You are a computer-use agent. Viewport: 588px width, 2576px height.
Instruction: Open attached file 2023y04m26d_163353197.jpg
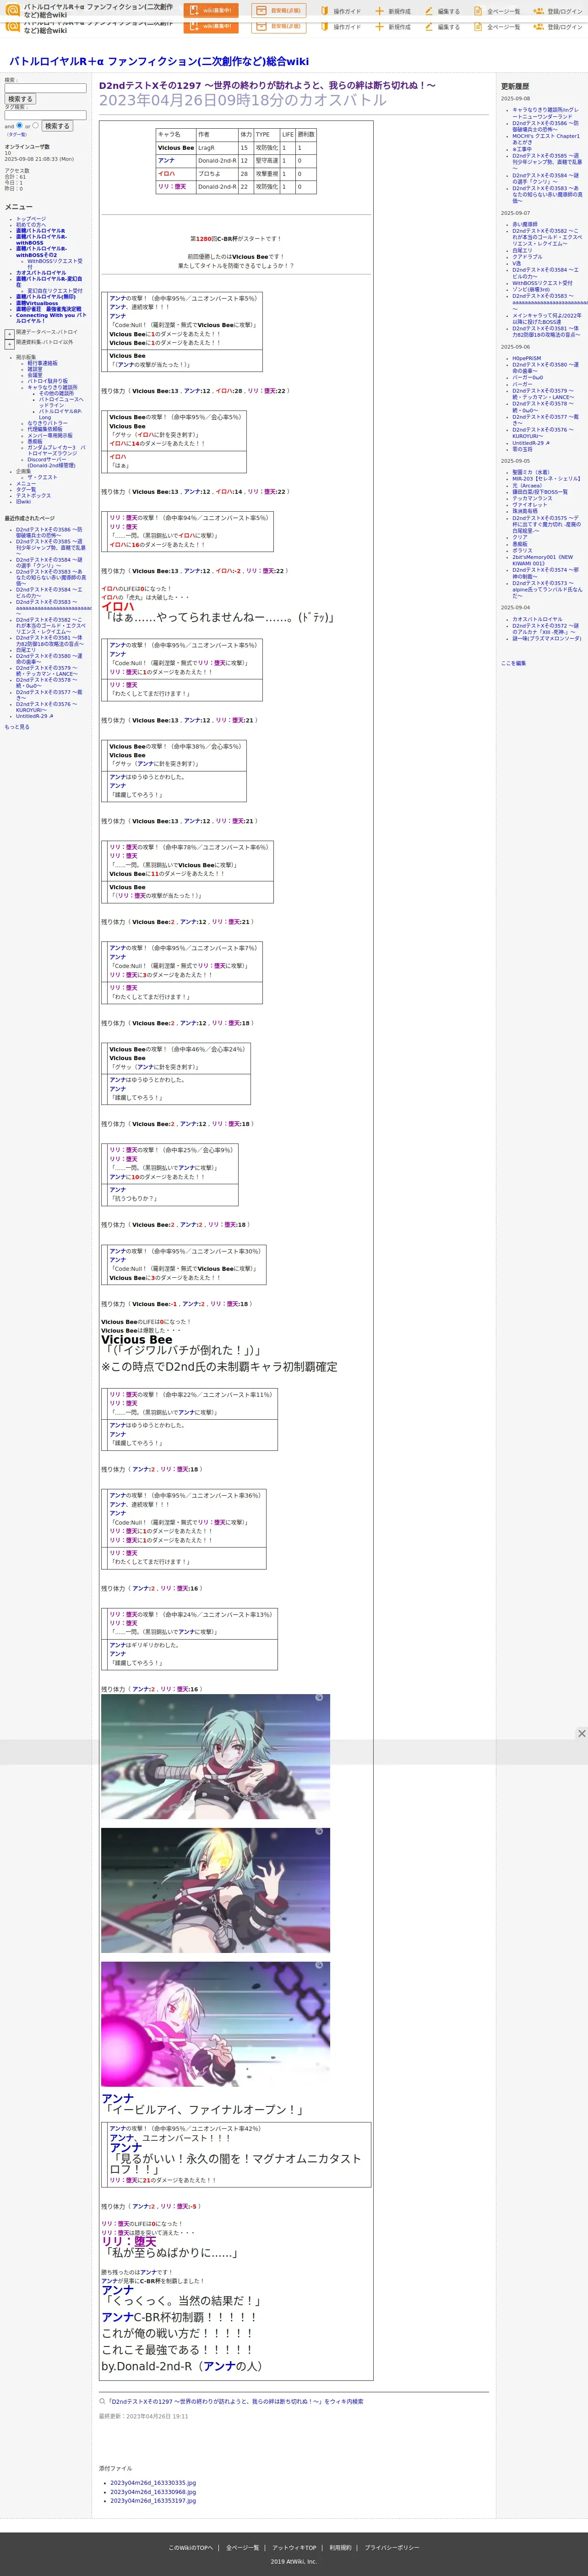[x=153, y=2500]
